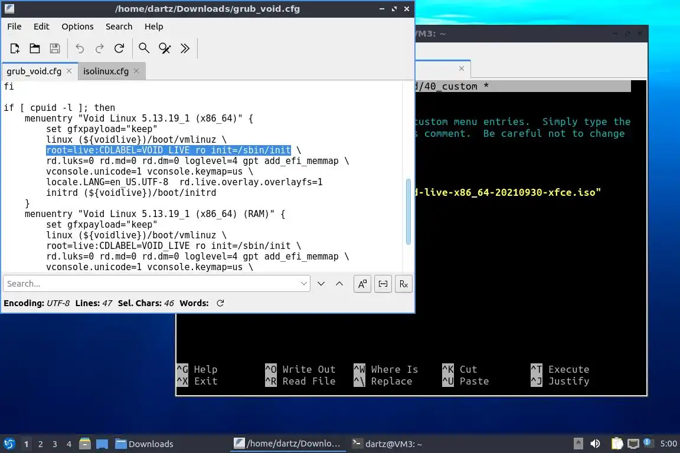Click the 'if [ cpuid -l ]; then' line
Image resolution: width=680 pixels, height=453 pixels.
point(60,107)
